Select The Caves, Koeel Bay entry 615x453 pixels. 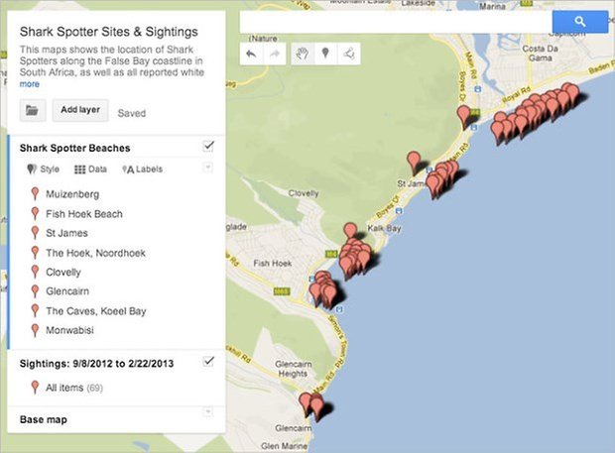(96, 311)
